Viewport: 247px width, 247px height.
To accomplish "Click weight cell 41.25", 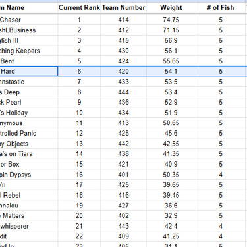I will [171, 236].
